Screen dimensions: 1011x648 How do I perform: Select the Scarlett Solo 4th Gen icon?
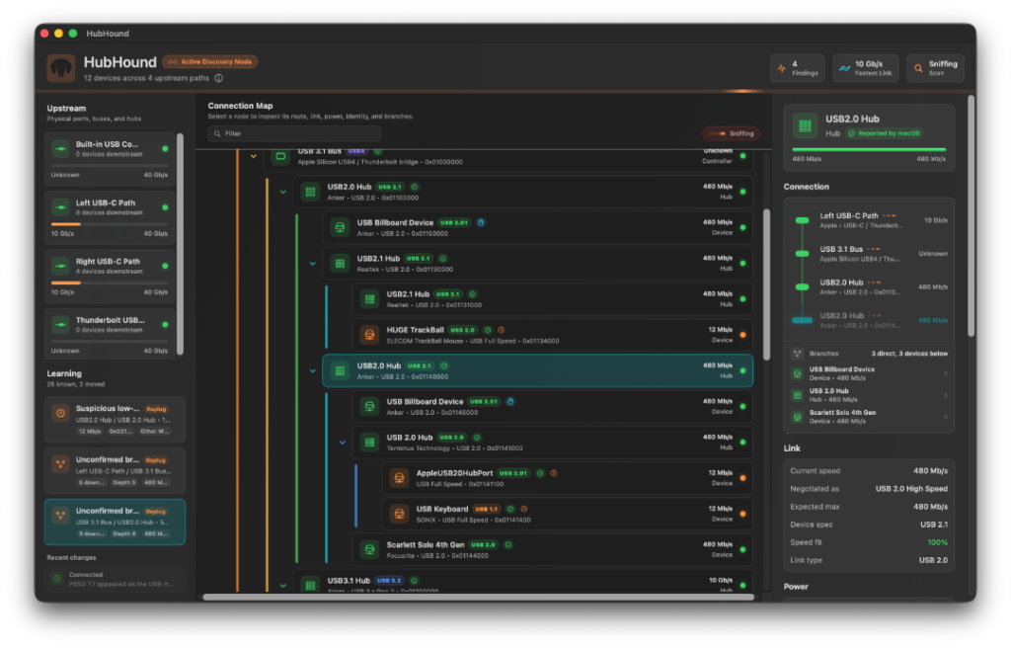click(369, 550)
